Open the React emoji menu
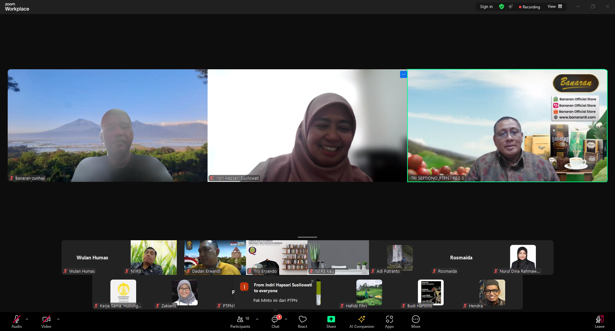 [302, 322]
